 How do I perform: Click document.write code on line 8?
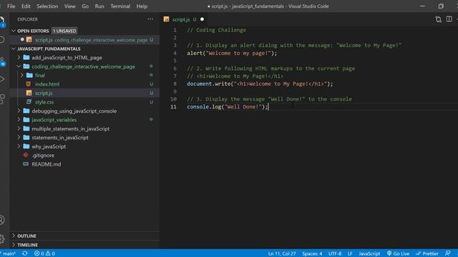pos(260,84)
